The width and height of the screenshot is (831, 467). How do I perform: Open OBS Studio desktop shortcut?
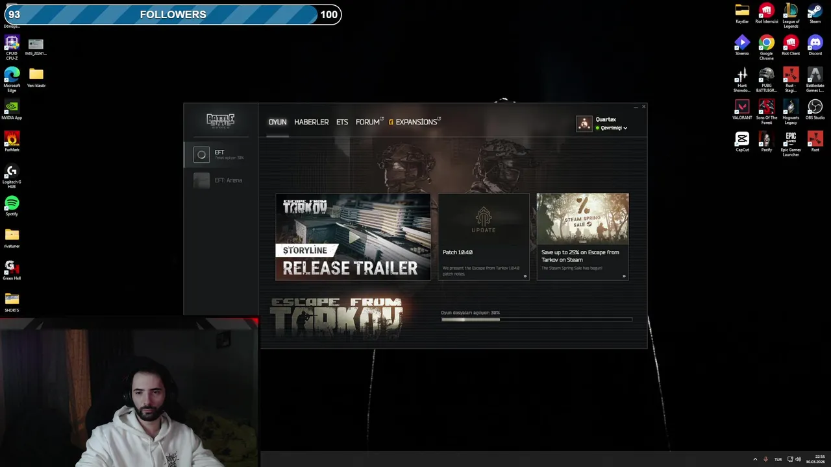815,110
